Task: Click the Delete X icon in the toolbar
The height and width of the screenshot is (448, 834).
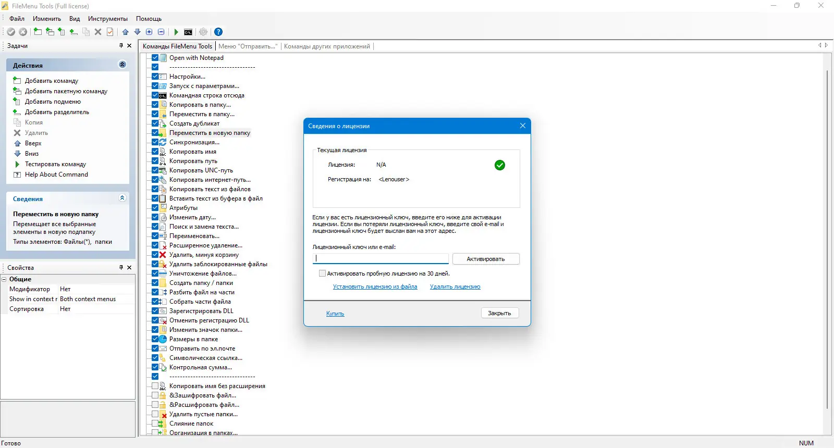Action: point(98,32)
